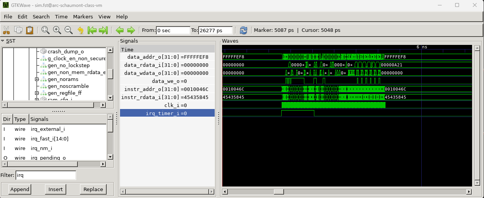
Task: Click the Insert button
Action: tap(55, 189)
